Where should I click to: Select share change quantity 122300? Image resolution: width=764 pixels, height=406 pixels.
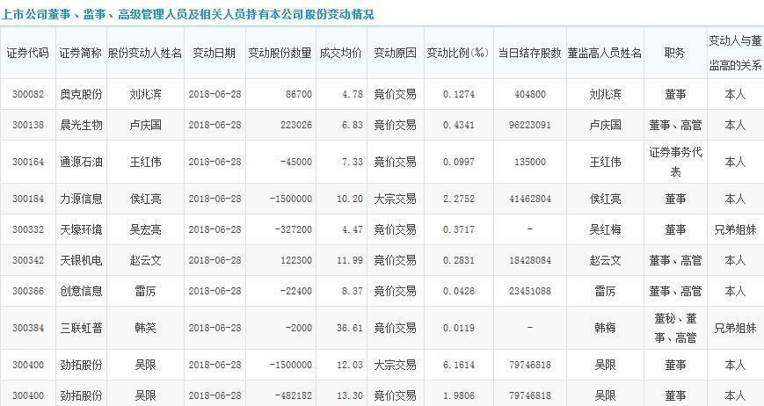(295, 260)
